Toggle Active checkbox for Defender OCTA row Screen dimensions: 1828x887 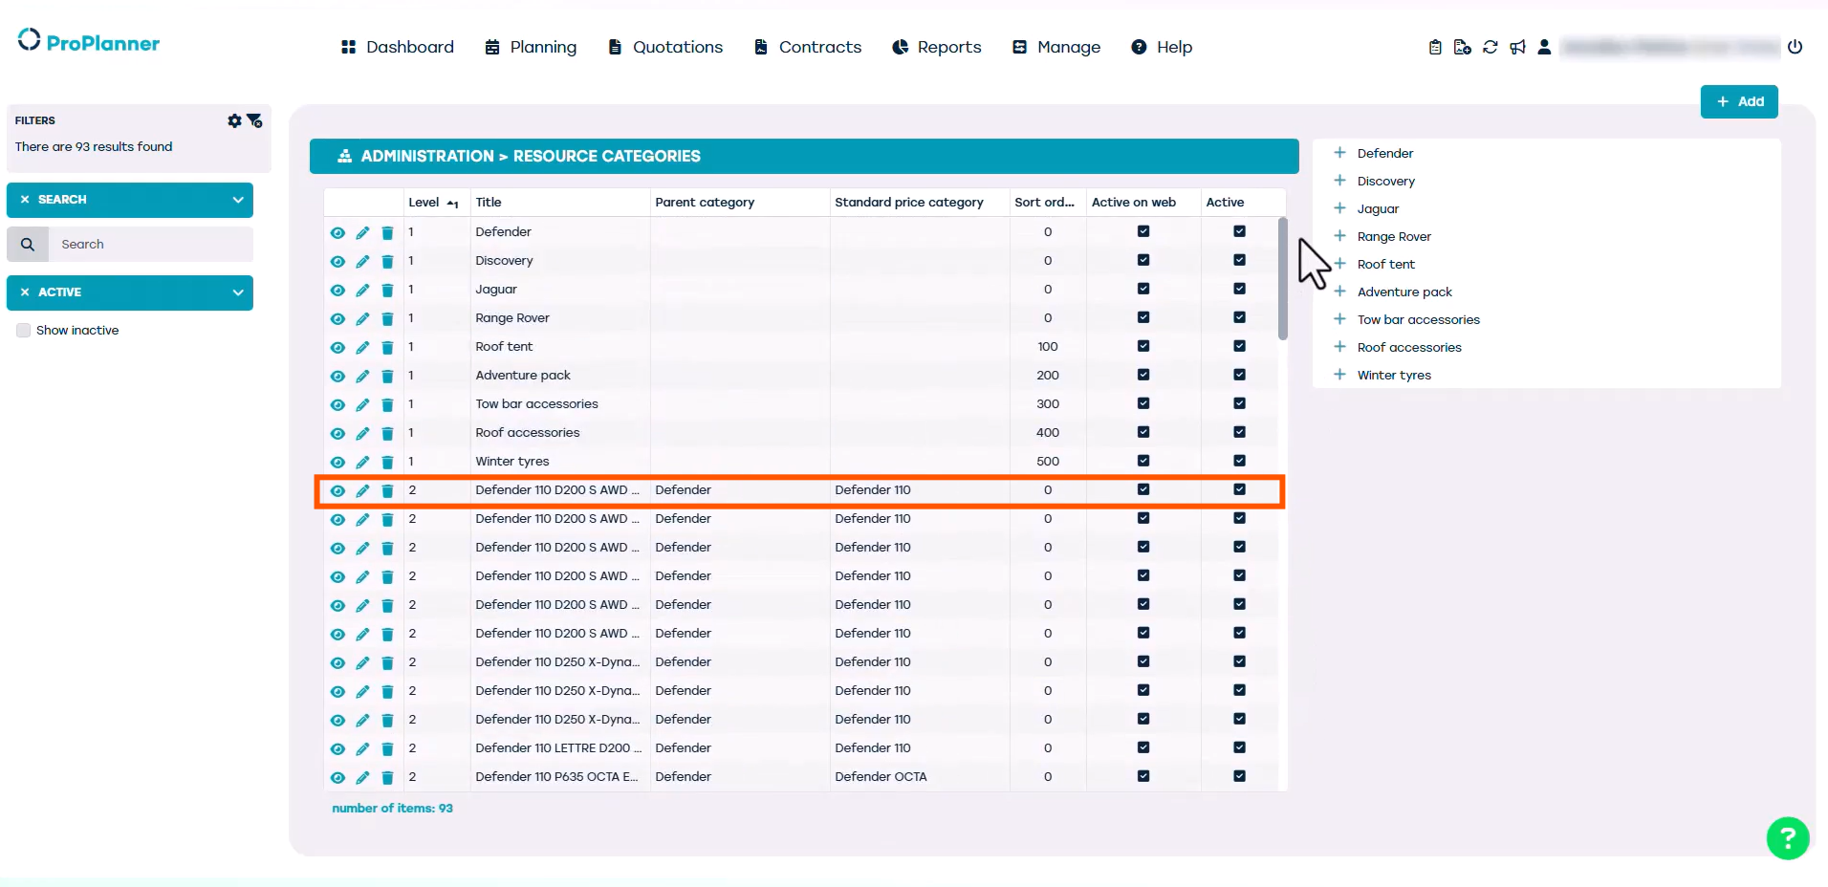[1239, 776]
